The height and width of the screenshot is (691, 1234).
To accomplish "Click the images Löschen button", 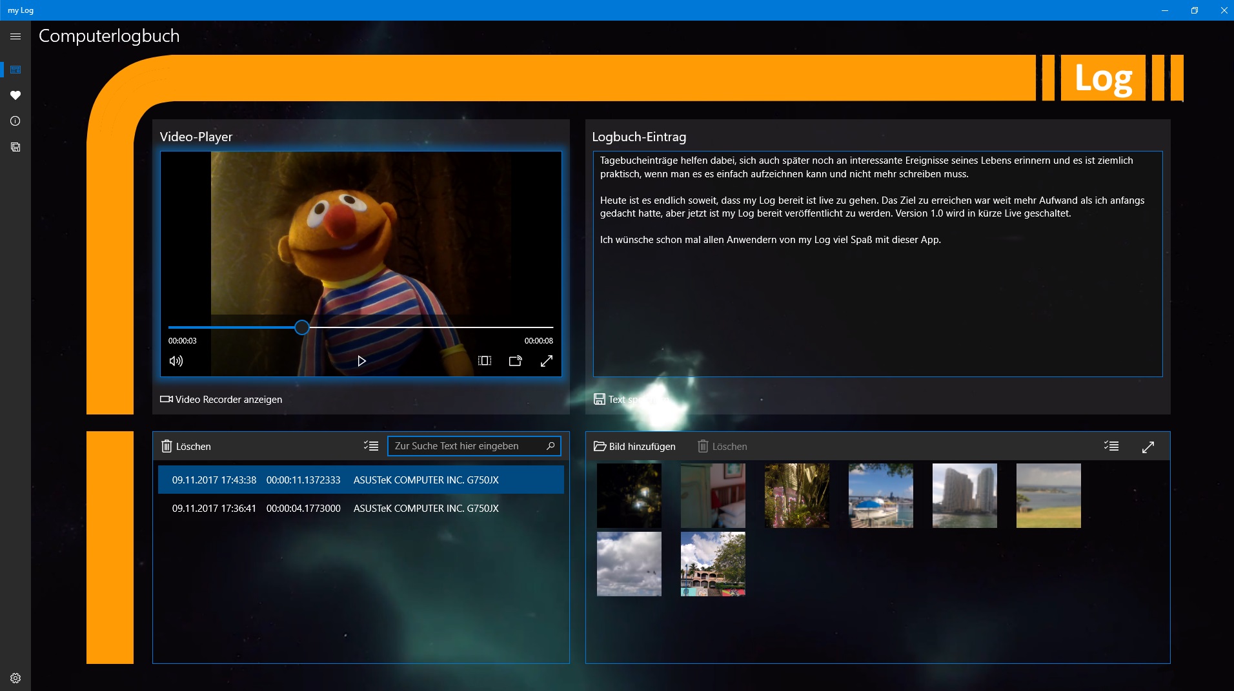I will pyautogui.click(x=722, y=446).
